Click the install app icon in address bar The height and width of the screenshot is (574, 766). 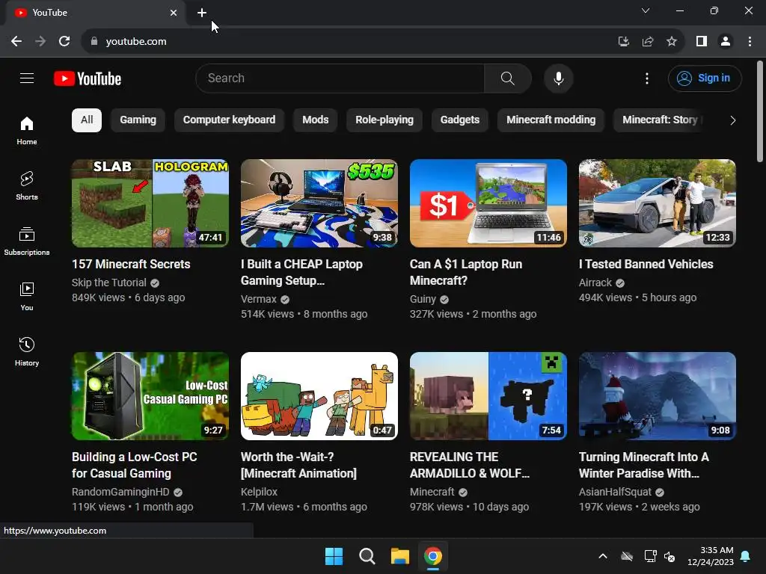pyautogui.click(x=623, y=42)
